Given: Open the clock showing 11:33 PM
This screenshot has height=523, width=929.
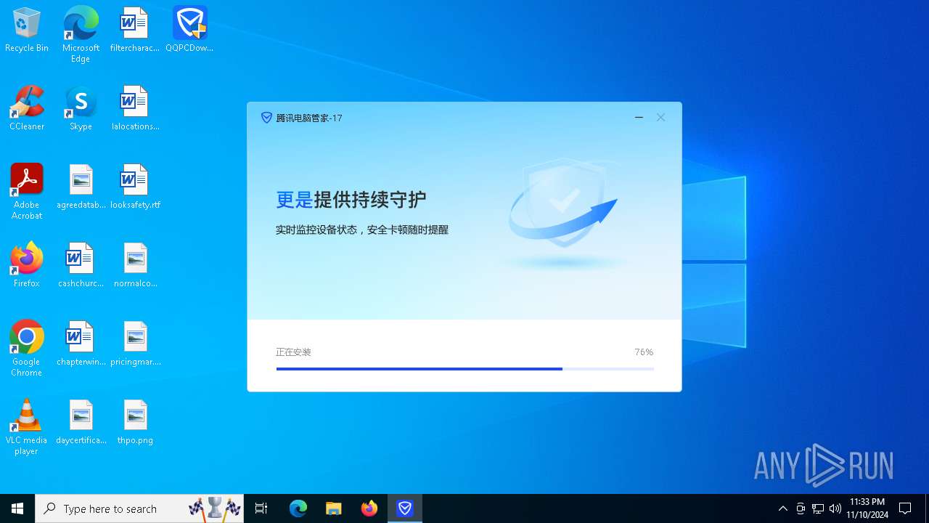Looking at the screenshot, I should click(x=867, y=508).
